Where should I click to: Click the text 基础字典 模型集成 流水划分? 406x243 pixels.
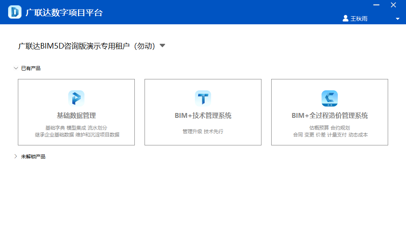(76, 128)
